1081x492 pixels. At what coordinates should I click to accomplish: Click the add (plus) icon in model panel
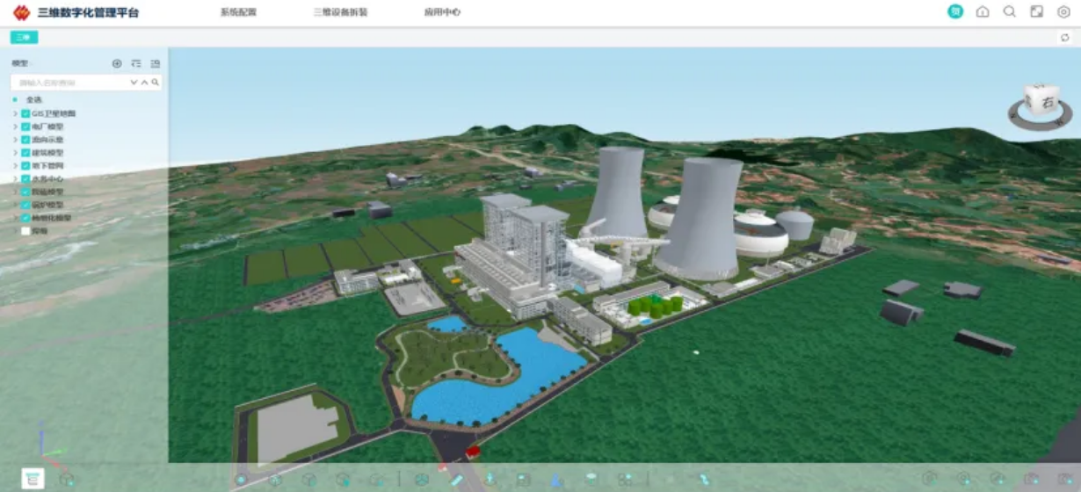coord(117,63)
